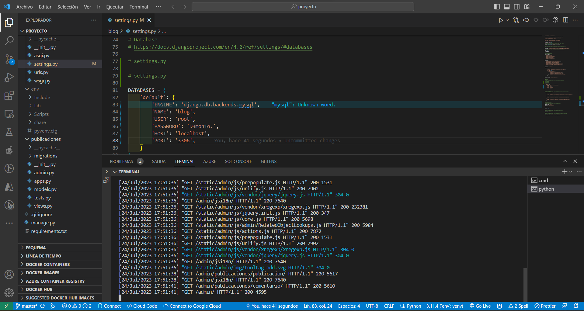Expand the migrations folder
The width and height of the screenshot is (584, 311).
tap(46, 156)
